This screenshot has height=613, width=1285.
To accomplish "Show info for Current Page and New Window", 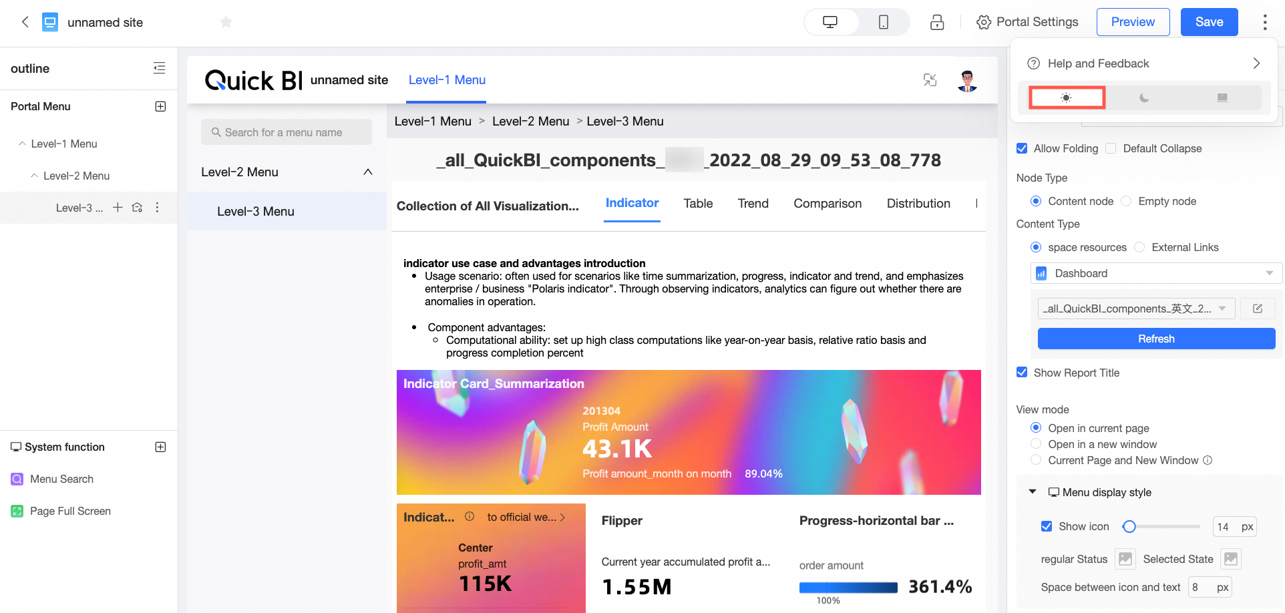I will [x=1208, y=460].
